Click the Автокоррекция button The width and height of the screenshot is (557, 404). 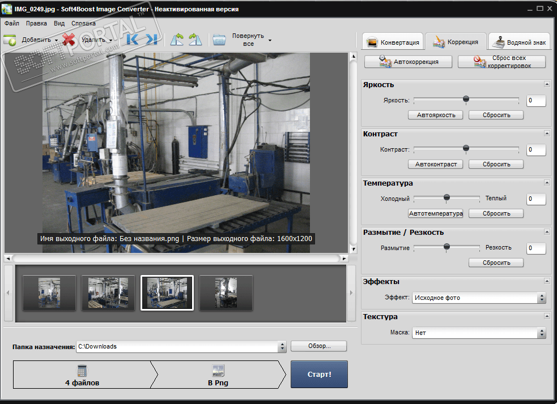409,62
